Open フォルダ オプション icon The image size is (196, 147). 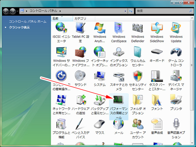point(138,100)
